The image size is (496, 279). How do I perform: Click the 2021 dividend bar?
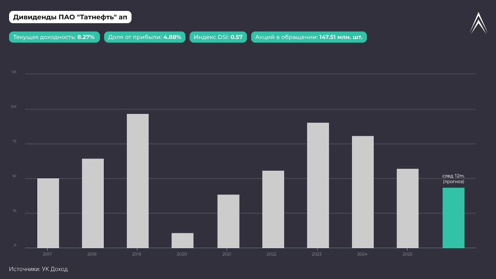(228, 221)
